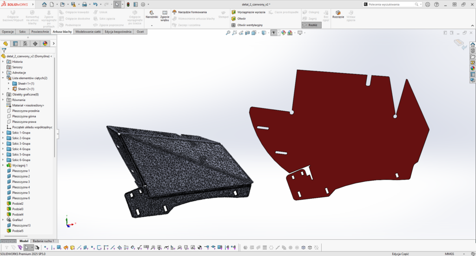Screen dimensions: 476x256
Task: Open the Badanie ruchu 1 tab
Action: click(x=43, y=241)
